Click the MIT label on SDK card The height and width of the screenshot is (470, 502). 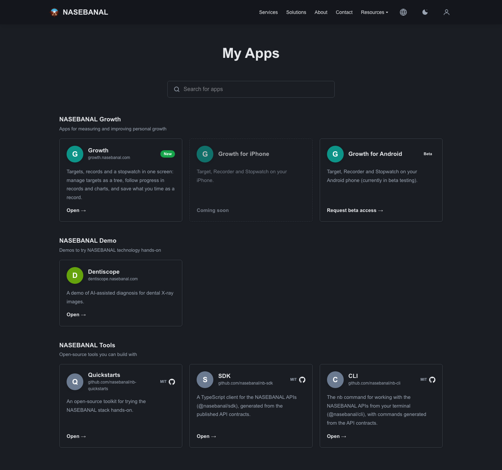click(x=294, y=380)
